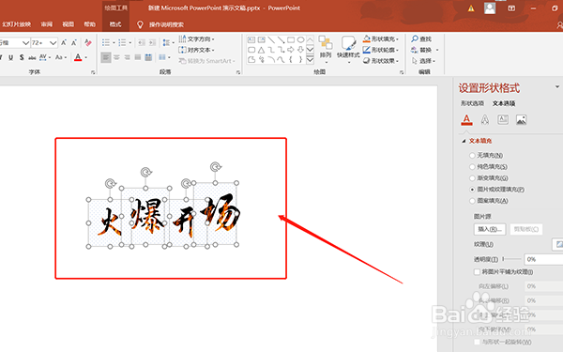This screenshot has height=352, width=563.
Task: Click the increase font size icon
Action: (x=64, y=43)
